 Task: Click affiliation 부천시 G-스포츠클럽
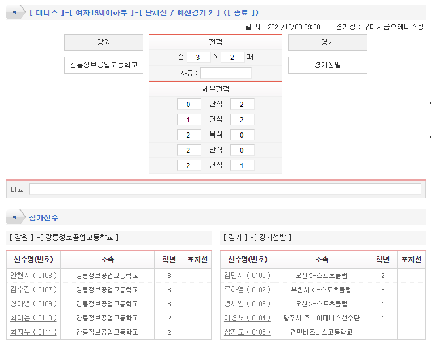coord(321,290)
